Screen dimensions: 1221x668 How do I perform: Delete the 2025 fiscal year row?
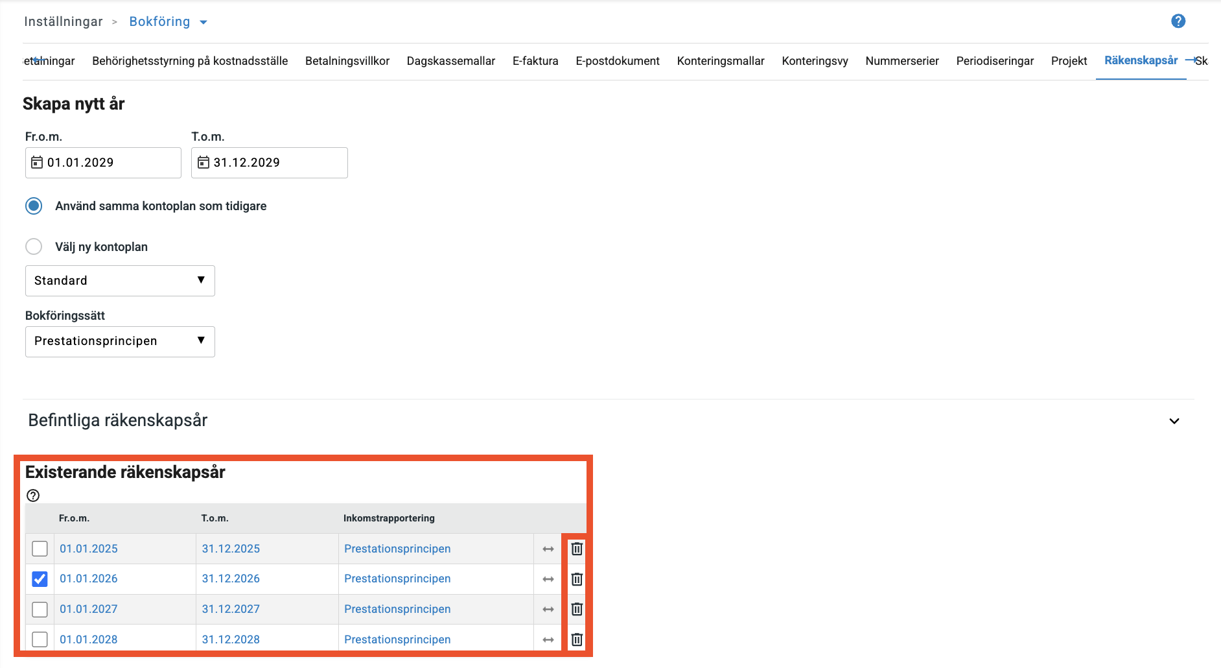[x=576, y=549]
